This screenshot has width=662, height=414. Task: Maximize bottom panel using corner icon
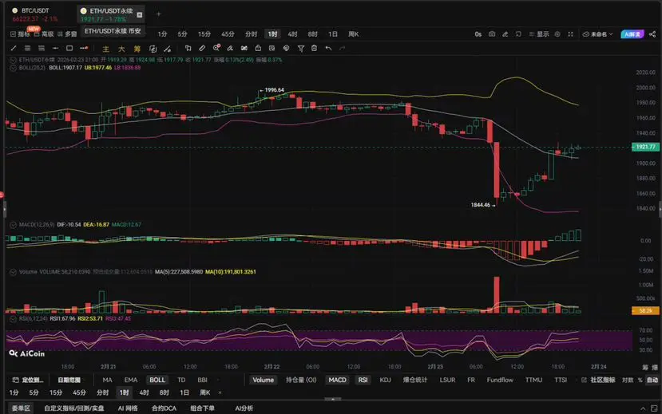(x=654, y=408)
